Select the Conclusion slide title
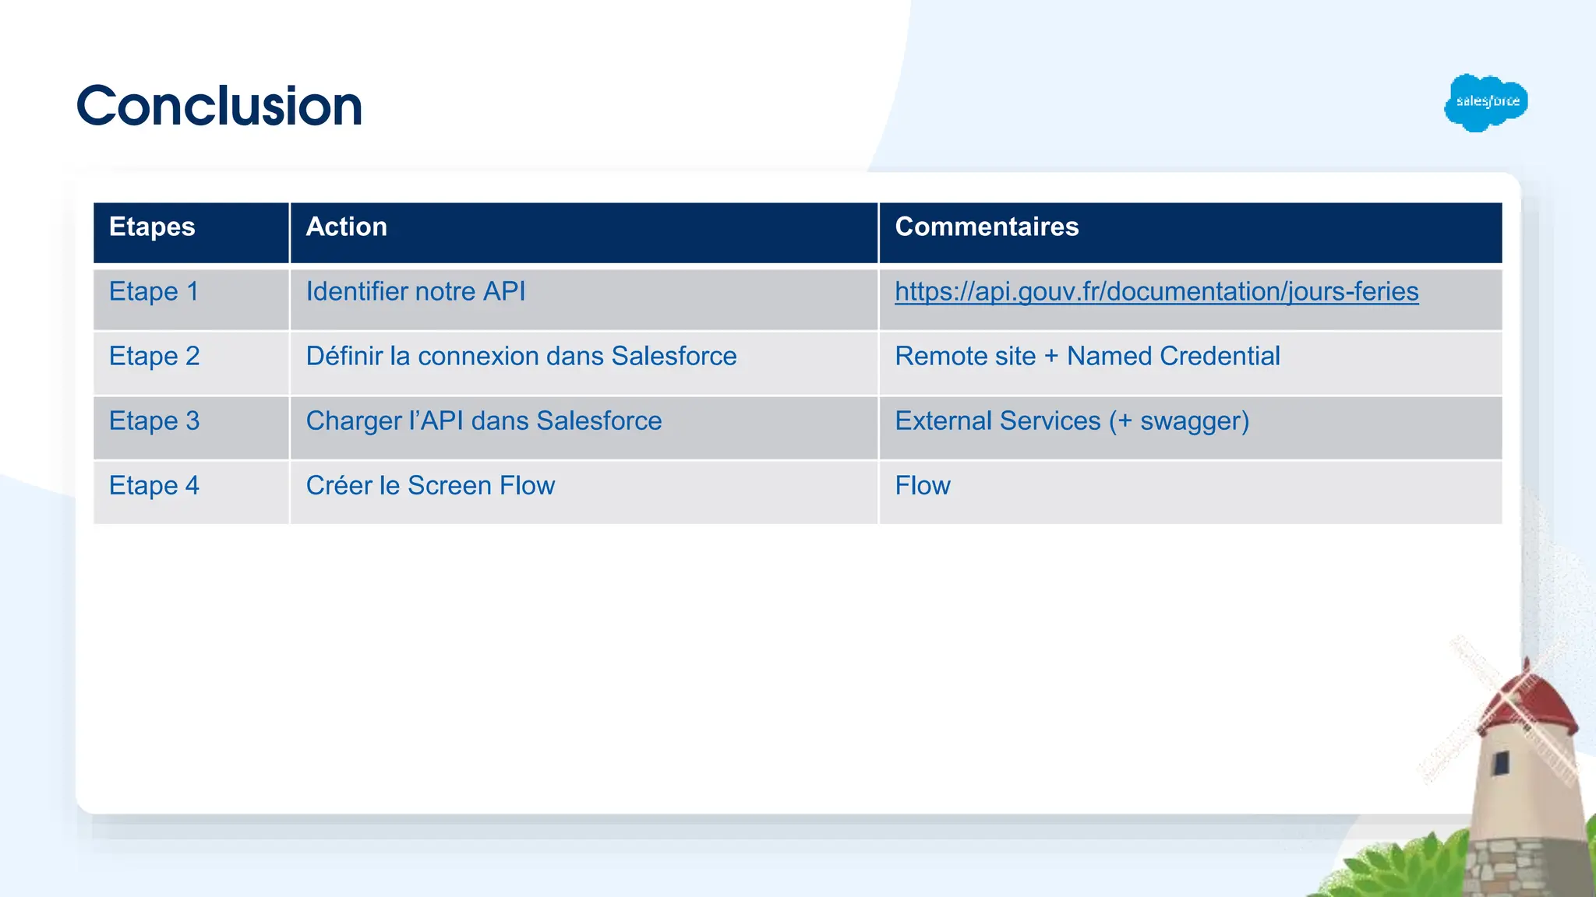This screenshot has height=897, width=1596. pos(220,106)
